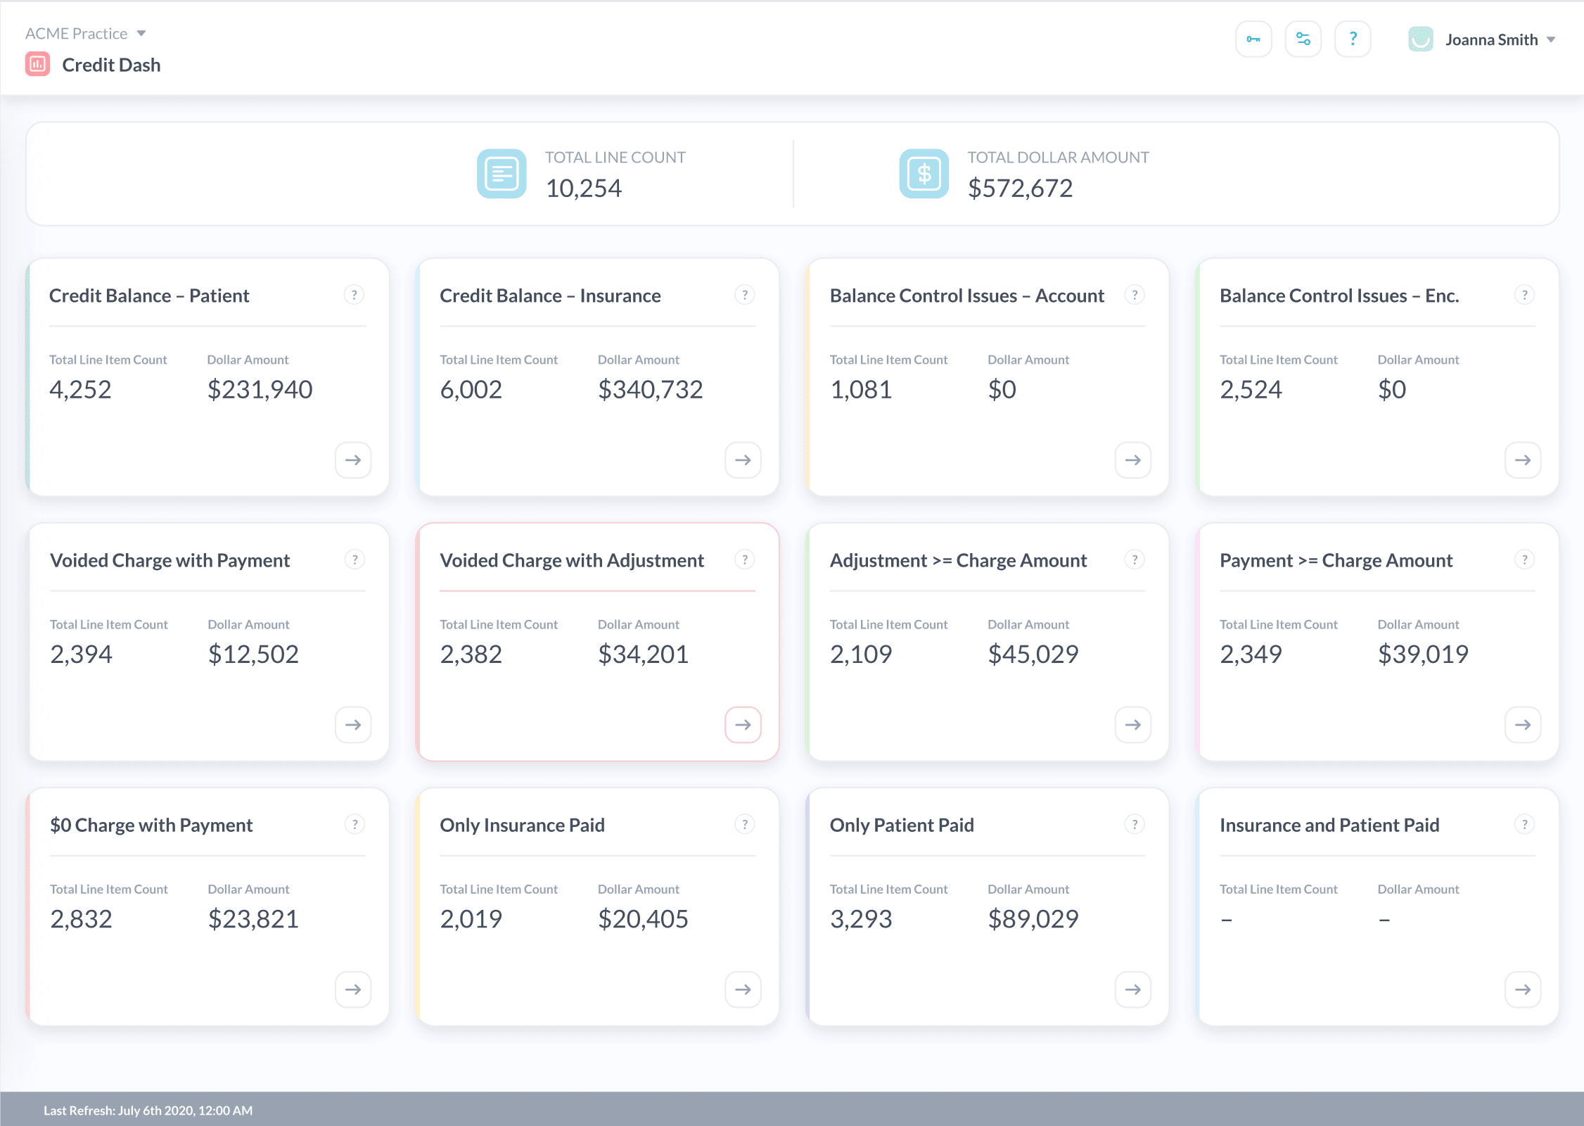Viewport: 1584px width, 1126px height.
Task: Show help tooltip for Only Patient Paid
Action: point(1134,824)
